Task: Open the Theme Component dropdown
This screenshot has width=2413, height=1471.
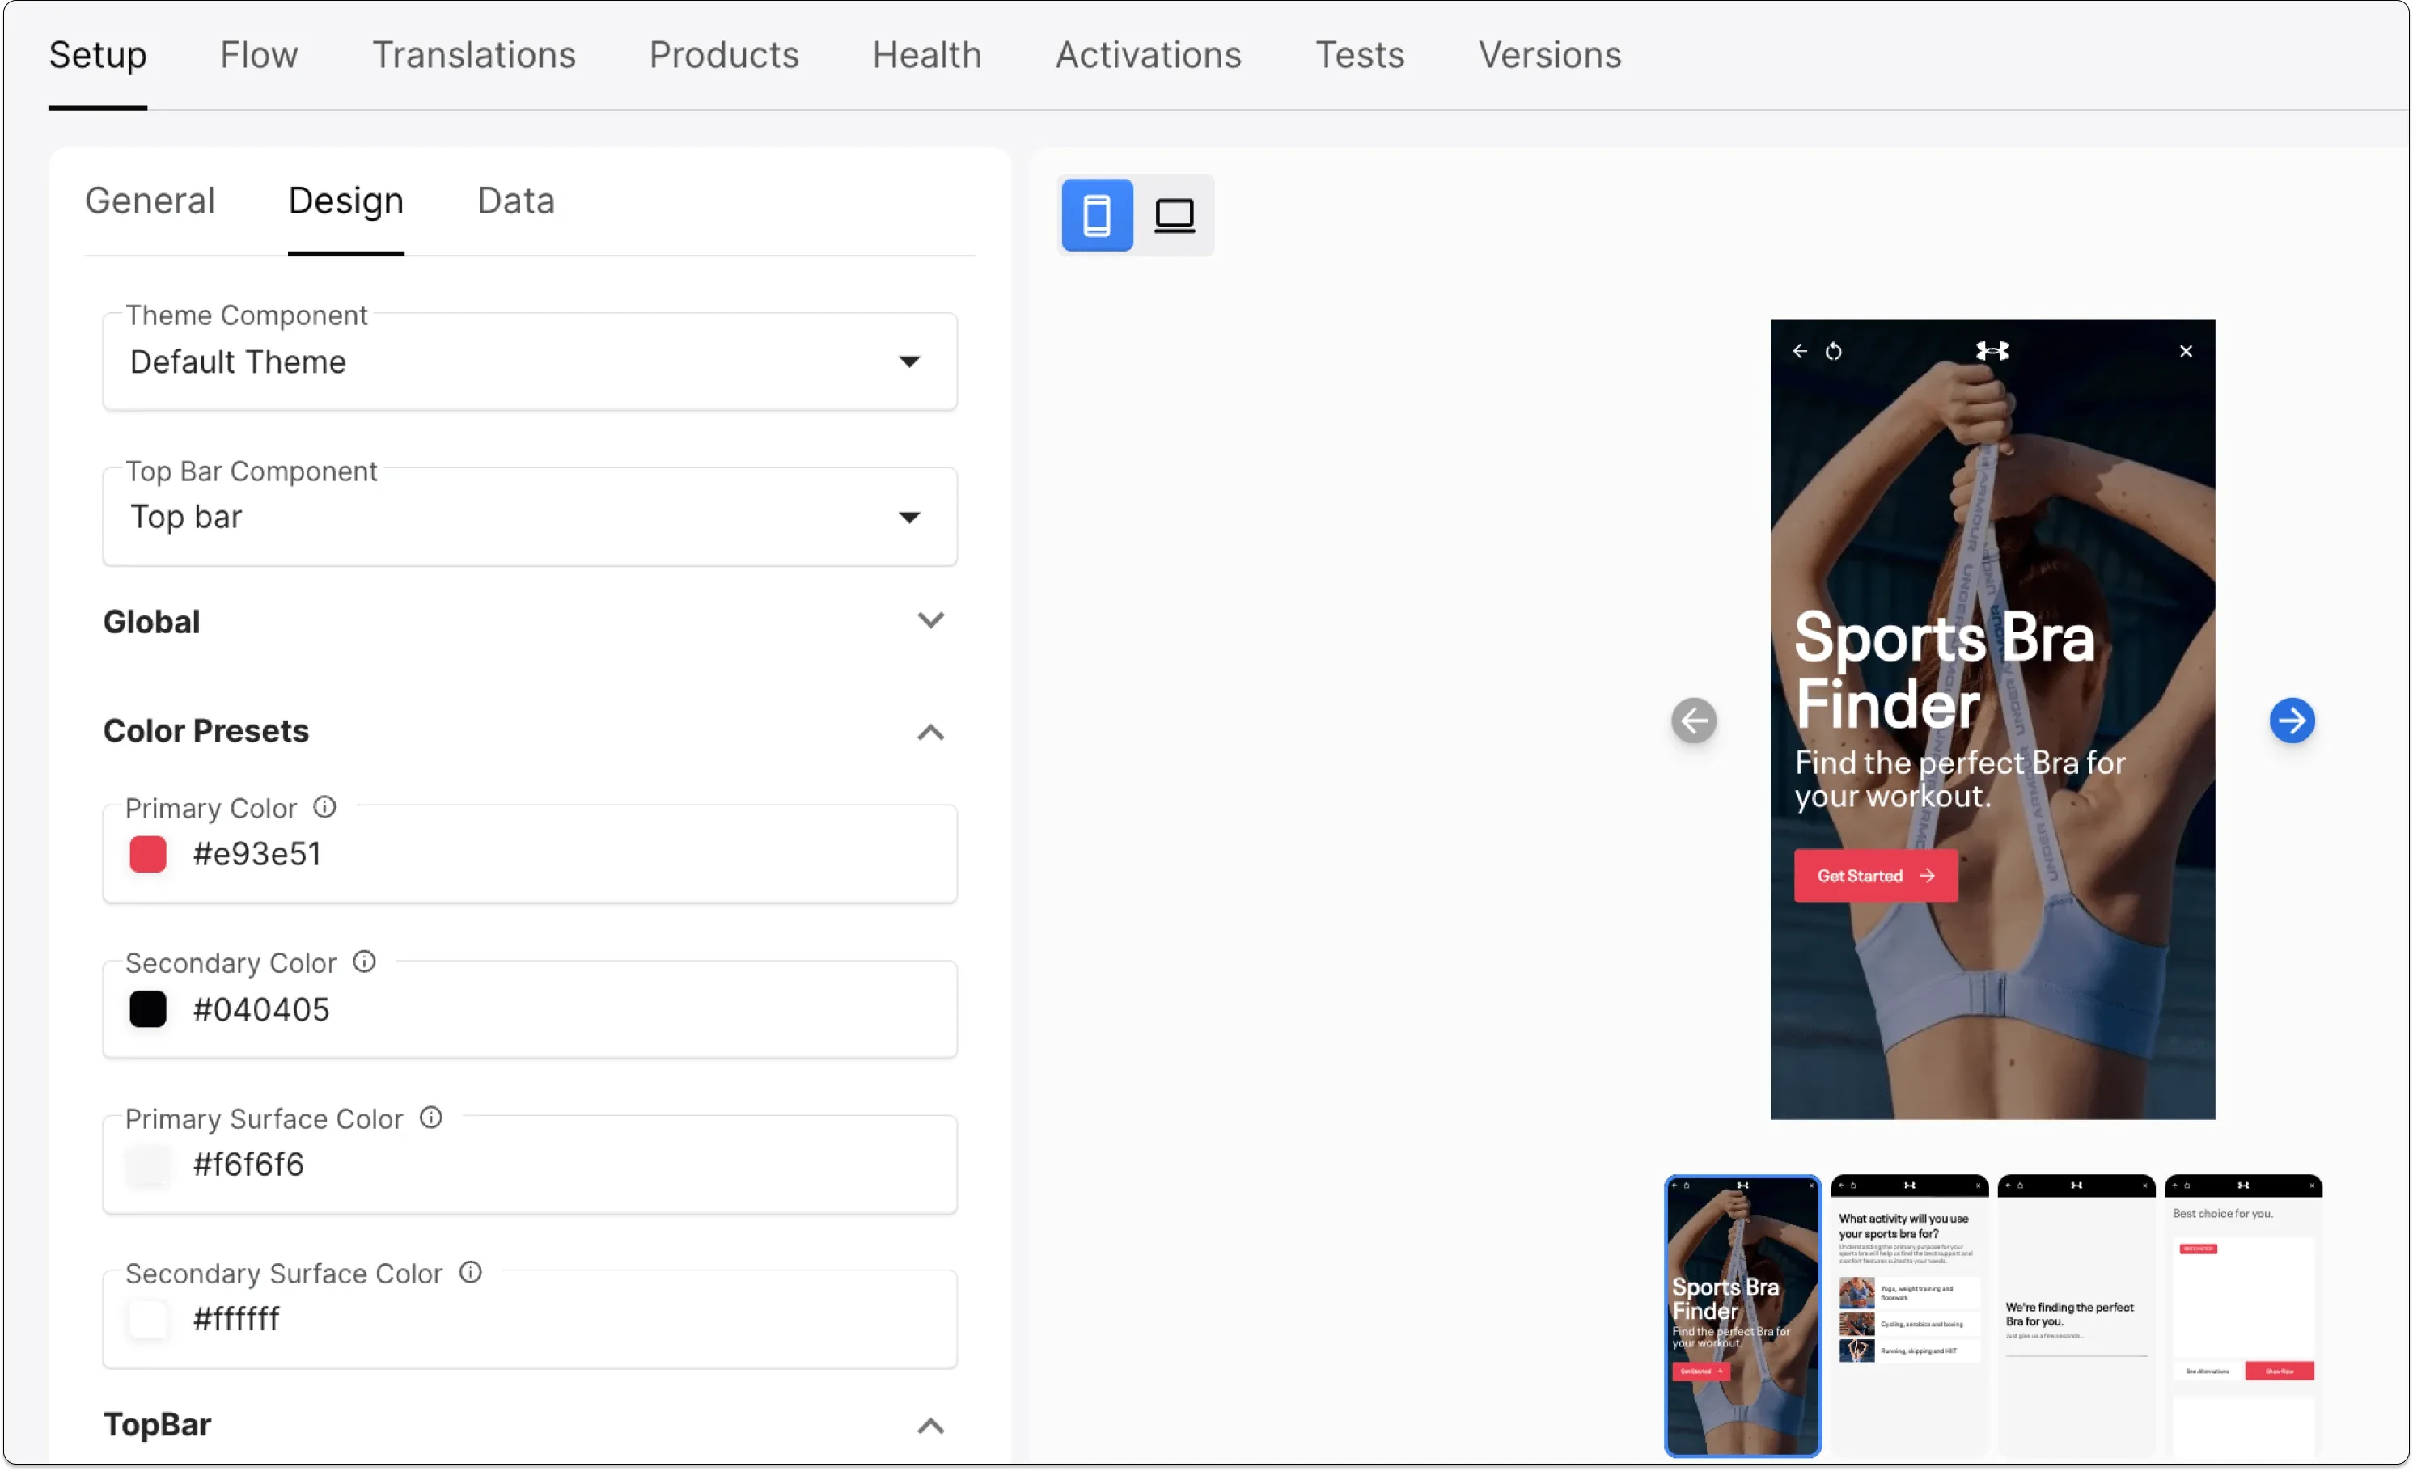Action: (910, 361)
